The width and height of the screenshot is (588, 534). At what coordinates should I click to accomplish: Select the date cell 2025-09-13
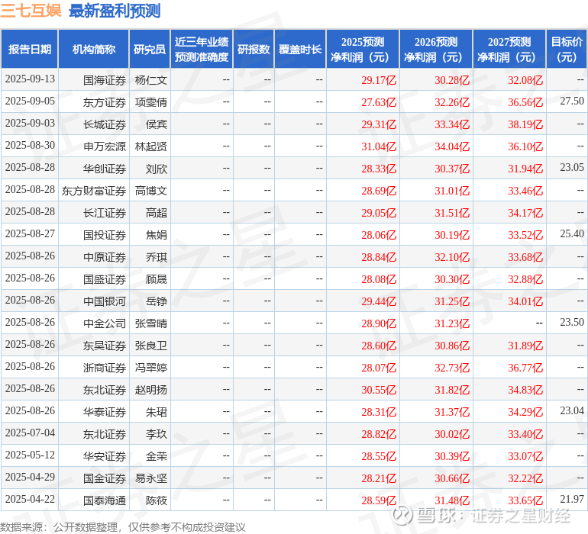(30, 79)
